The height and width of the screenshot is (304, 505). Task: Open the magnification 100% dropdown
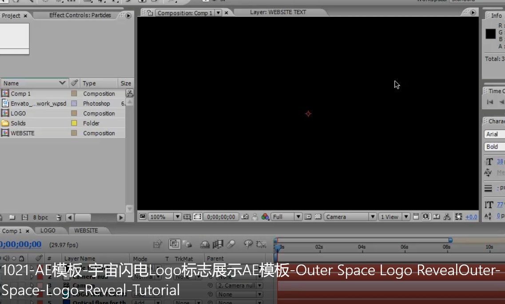coord(165,217)
